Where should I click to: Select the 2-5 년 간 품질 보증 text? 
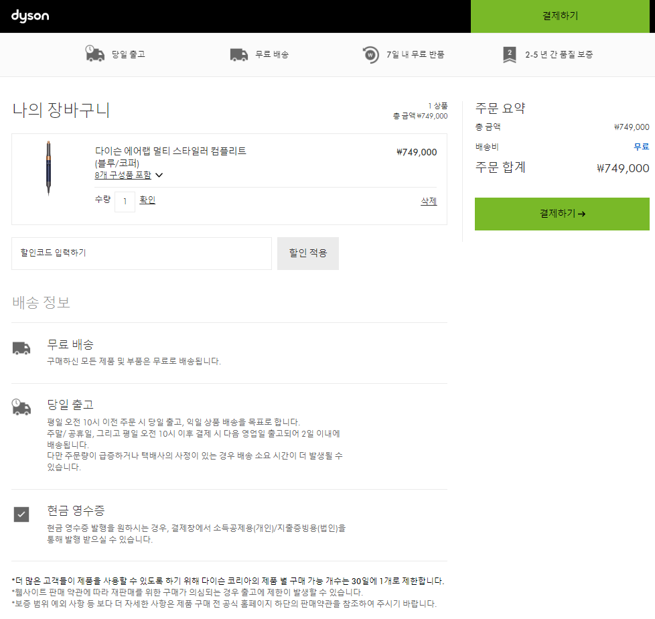559,54
